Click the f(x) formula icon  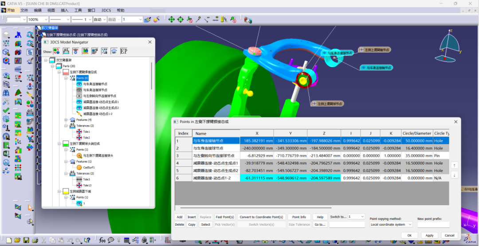pos(102,240)
